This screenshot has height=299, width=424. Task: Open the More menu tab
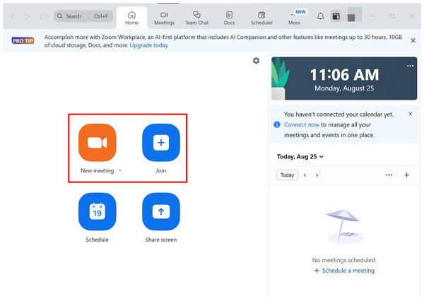pyautogui.click(x=294, y=18)
